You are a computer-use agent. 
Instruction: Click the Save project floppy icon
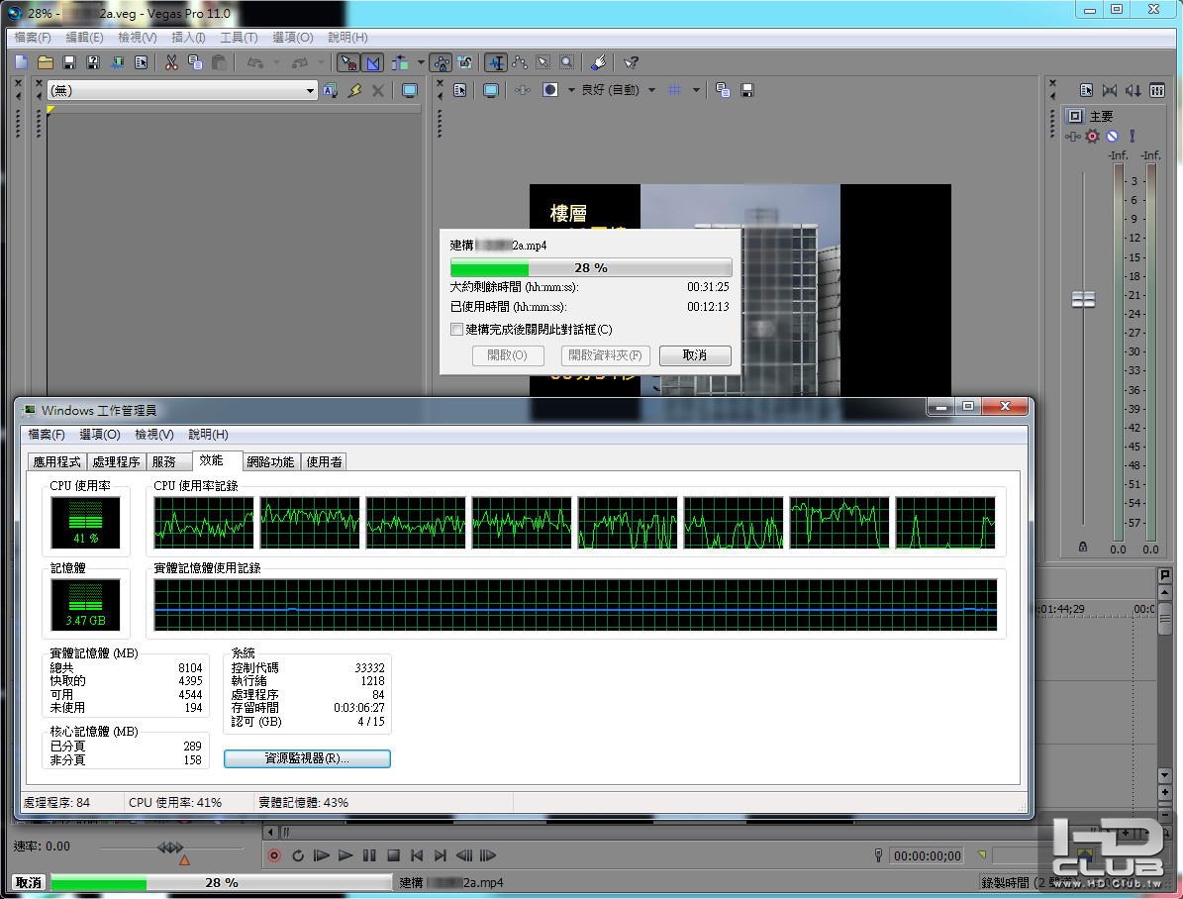click(x=69, y=62)
